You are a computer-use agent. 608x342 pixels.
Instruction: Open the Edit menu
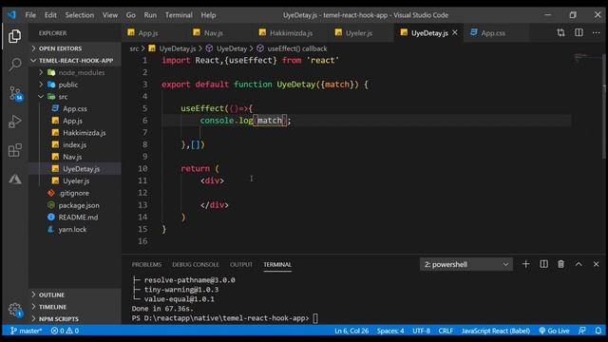pyautogui.click(x=50, y=15)
